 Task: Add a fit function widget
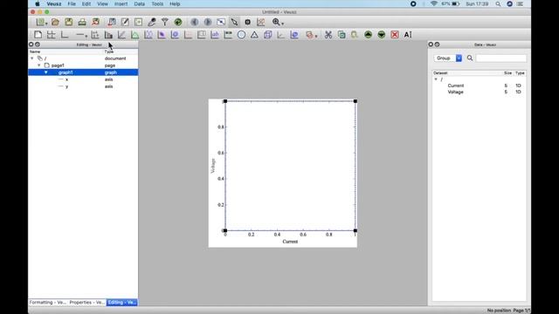click(121, 35)
